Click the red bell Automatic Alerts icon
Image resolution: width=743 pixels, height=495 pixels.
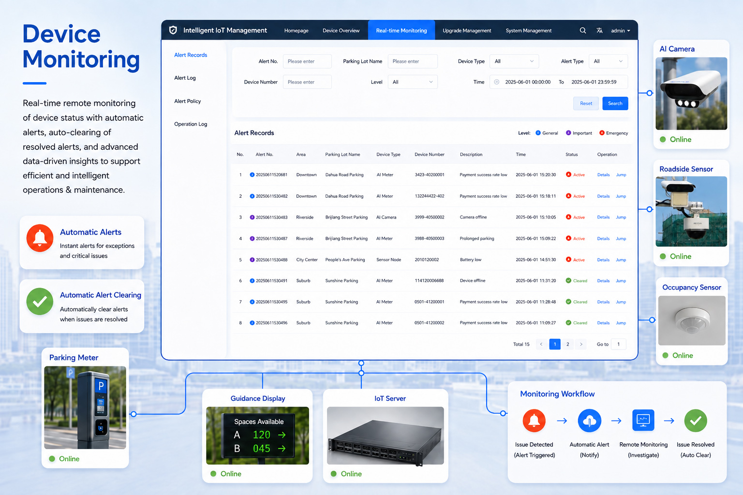(x=40, y=238)
